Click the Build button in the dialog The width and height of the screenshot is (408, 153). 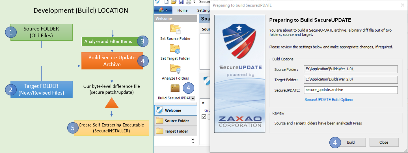pyautogui.click(x=351, y=142)
